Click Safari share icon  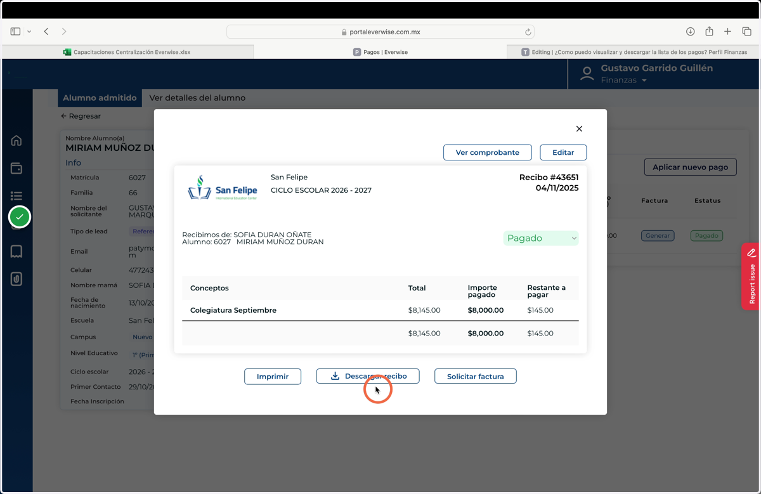pos(709,31)
